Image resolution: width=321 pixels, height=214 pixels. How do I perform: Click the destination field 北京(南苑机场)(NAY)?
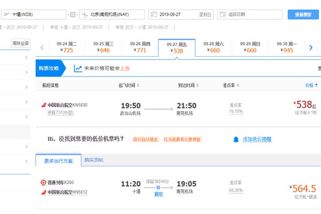112,14
